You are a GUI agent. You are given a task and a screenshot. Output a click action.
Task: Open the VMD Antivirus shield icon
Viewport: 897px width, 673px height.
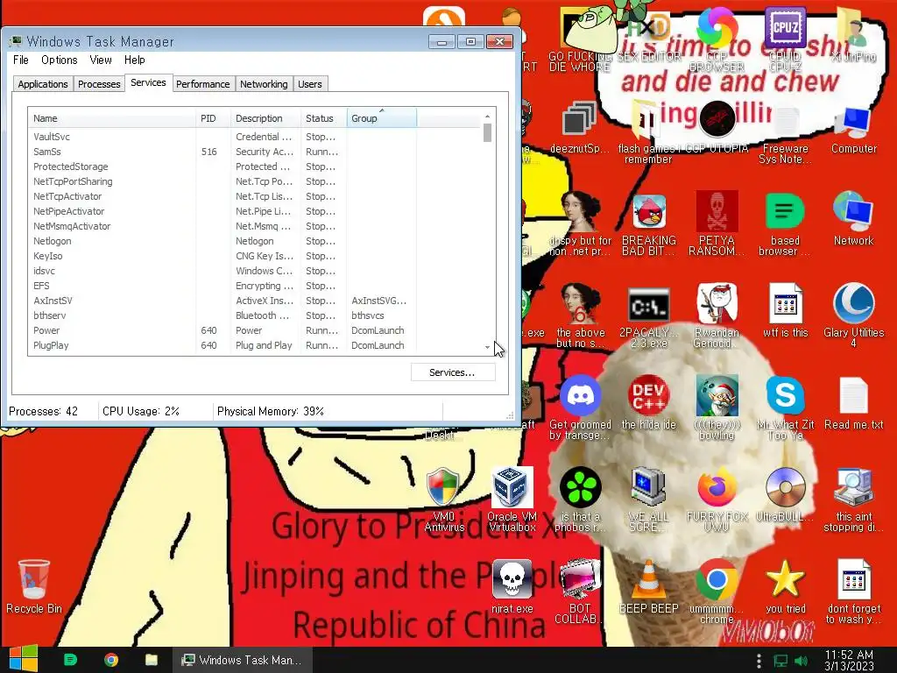[443, 499]
